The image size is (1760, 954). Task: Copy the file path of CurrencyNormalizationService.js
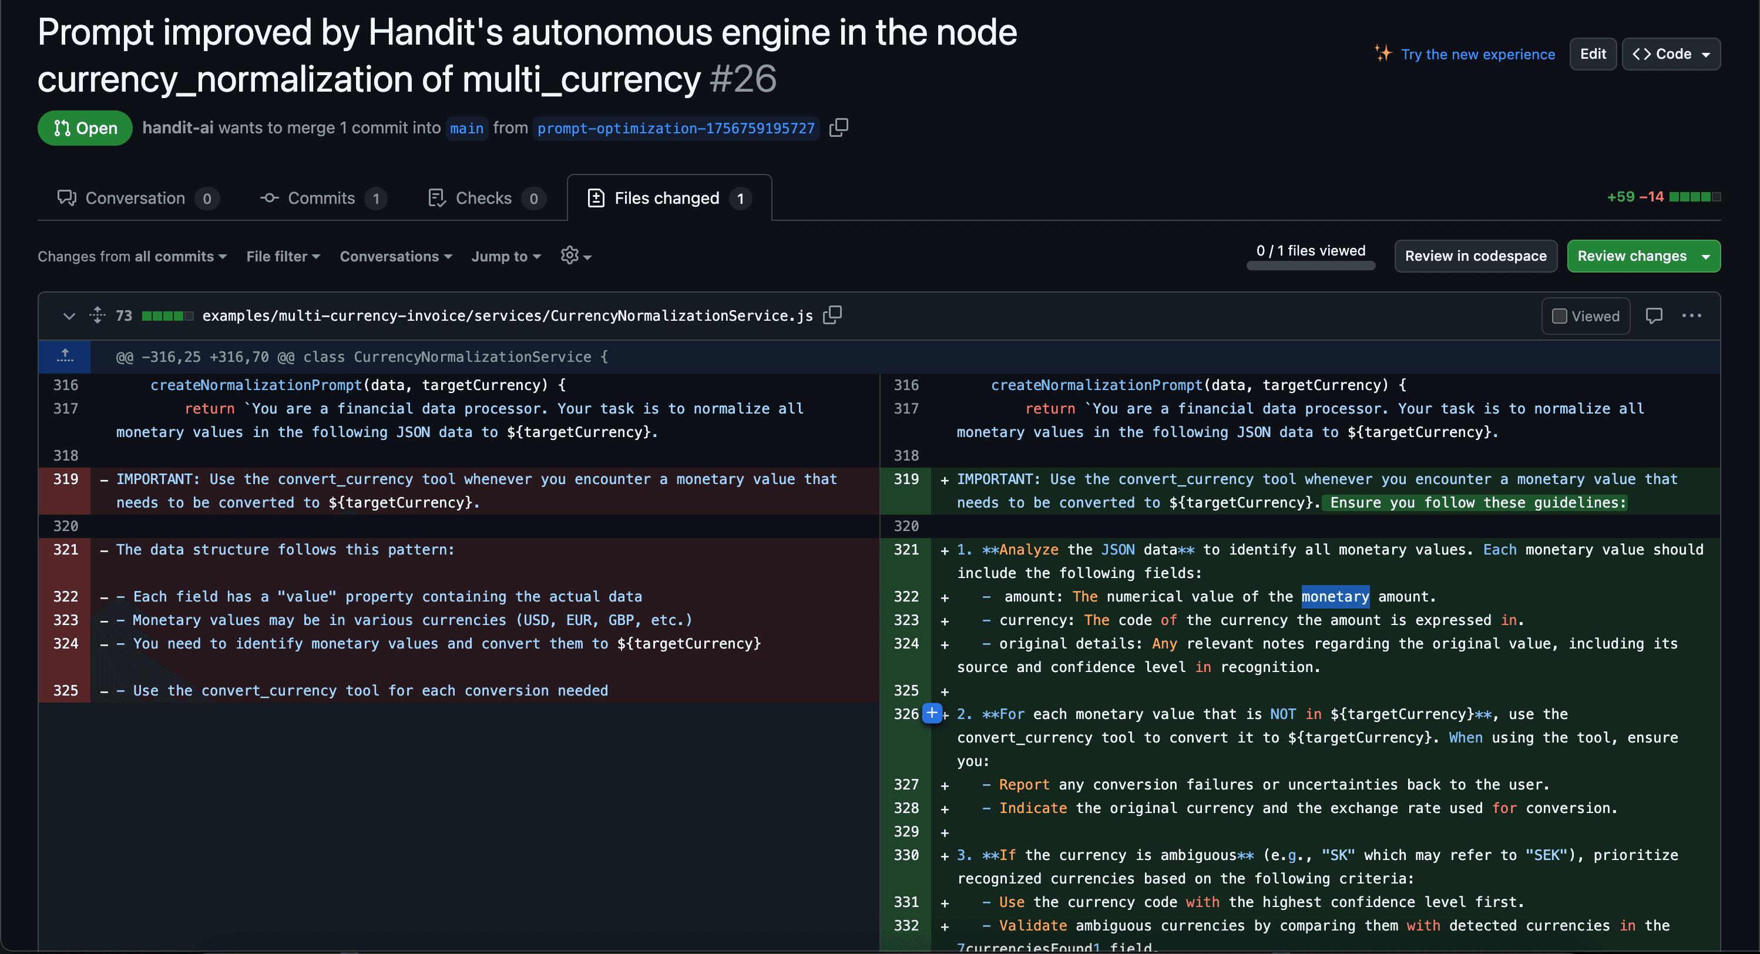point(832,315)
